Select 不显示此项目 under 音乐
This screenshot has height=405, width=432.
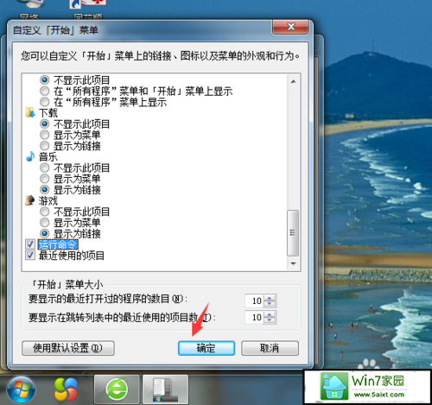(44, 168)
